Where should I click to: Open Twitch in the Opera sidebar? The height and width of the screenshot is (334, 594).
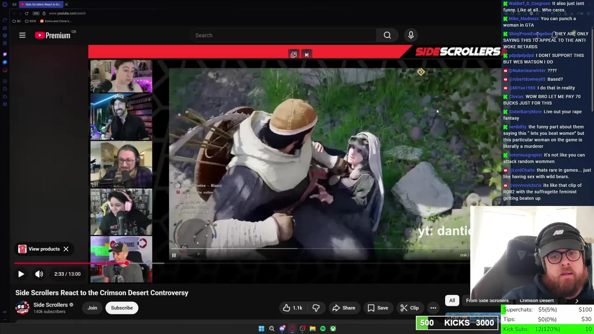click(5, 54)
